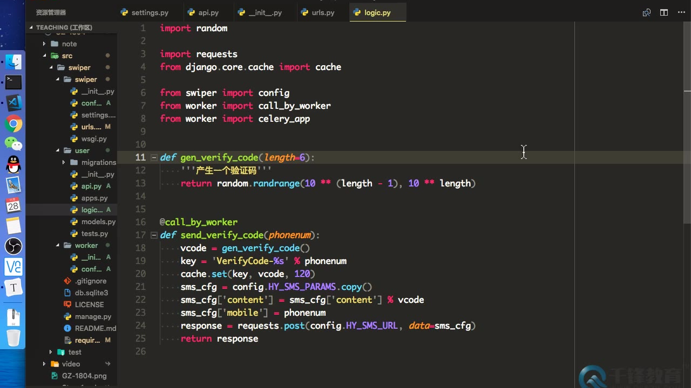The height and width of the screenshot is (388, 691).
Task: Switch to the urls.py tab
Action: click(323, 12)
